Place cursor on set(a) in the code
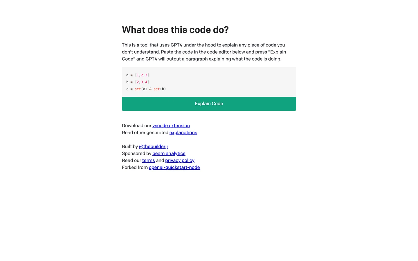This screenshot has height=261, width=418. (141, 89)
